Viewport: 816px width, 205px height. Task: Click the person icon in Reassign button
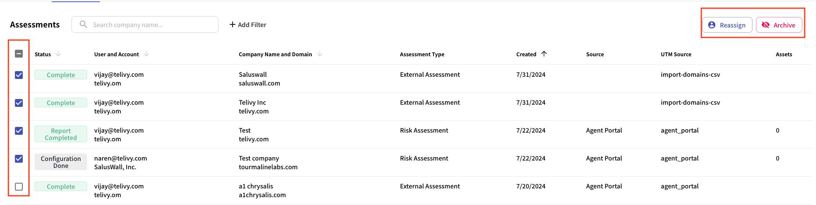point(712,25)
